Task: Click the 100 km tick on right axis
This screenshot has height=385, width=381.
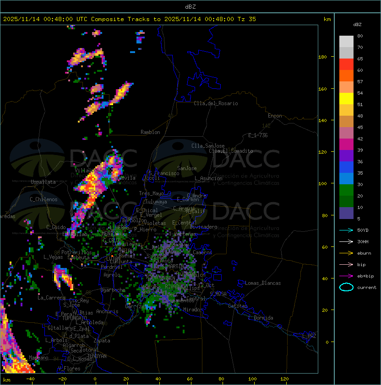Action: point(322,184)
